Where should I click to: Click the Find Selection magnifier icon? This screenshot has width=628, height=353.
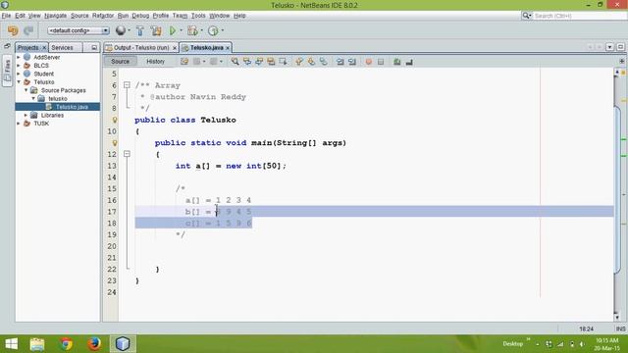[x=235, y=62]
